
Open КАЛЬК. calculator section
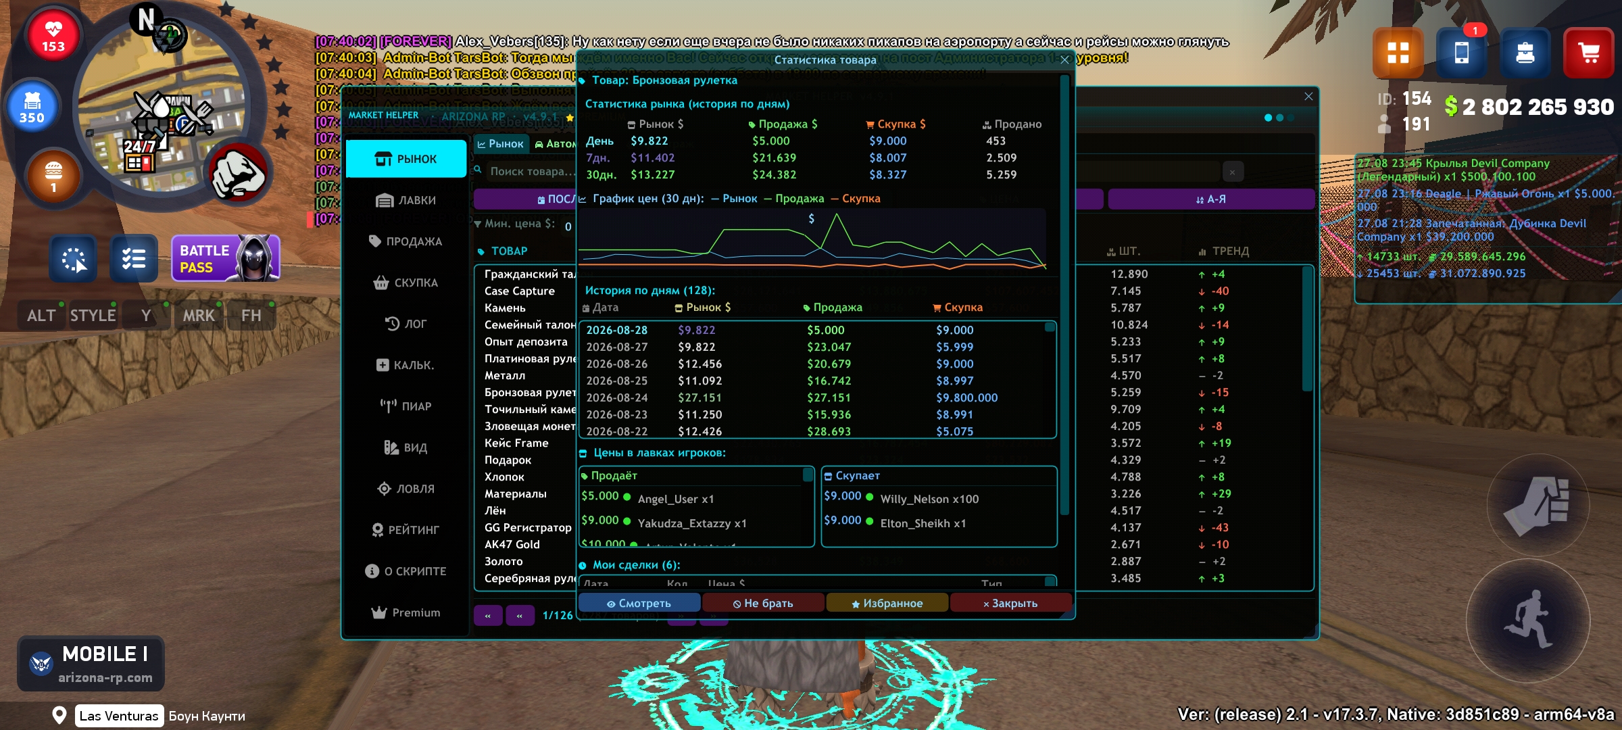coord(405,365)
